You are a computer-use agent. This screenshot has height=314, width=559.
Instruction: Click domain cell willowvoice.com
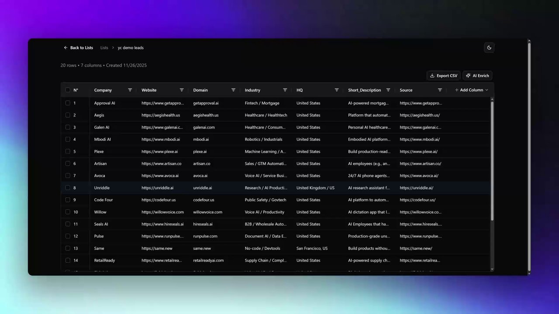click(x=208, y=212)
